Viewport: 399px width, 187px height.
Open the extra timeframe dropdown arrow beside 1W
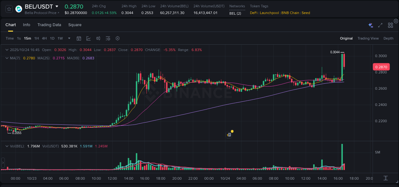[69, 38]
